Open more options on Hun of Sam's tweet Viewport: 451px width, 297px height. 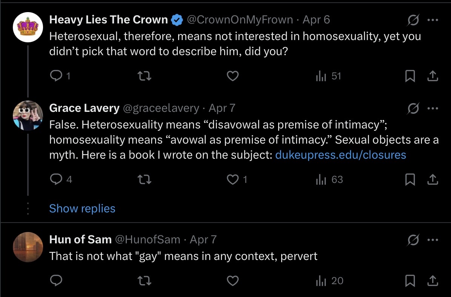[x=433, y=240]
